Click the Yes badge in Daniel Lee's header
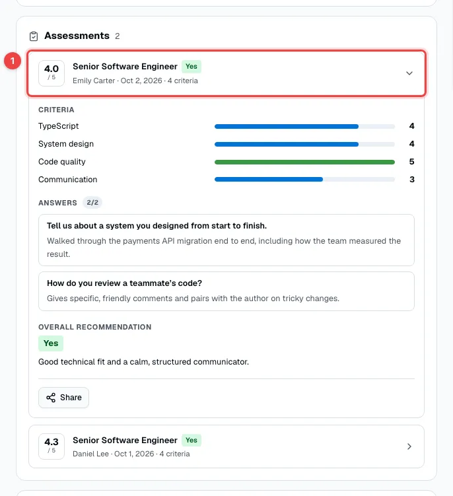Viewport: 453px width, 496px height. click(x=192, y=440)
